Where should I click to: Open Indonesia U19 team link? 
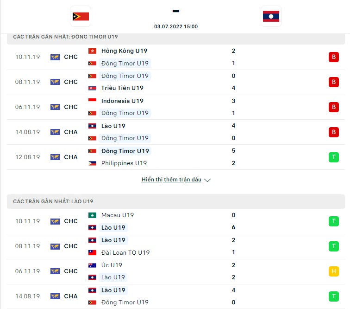click(x=122, y=101)
